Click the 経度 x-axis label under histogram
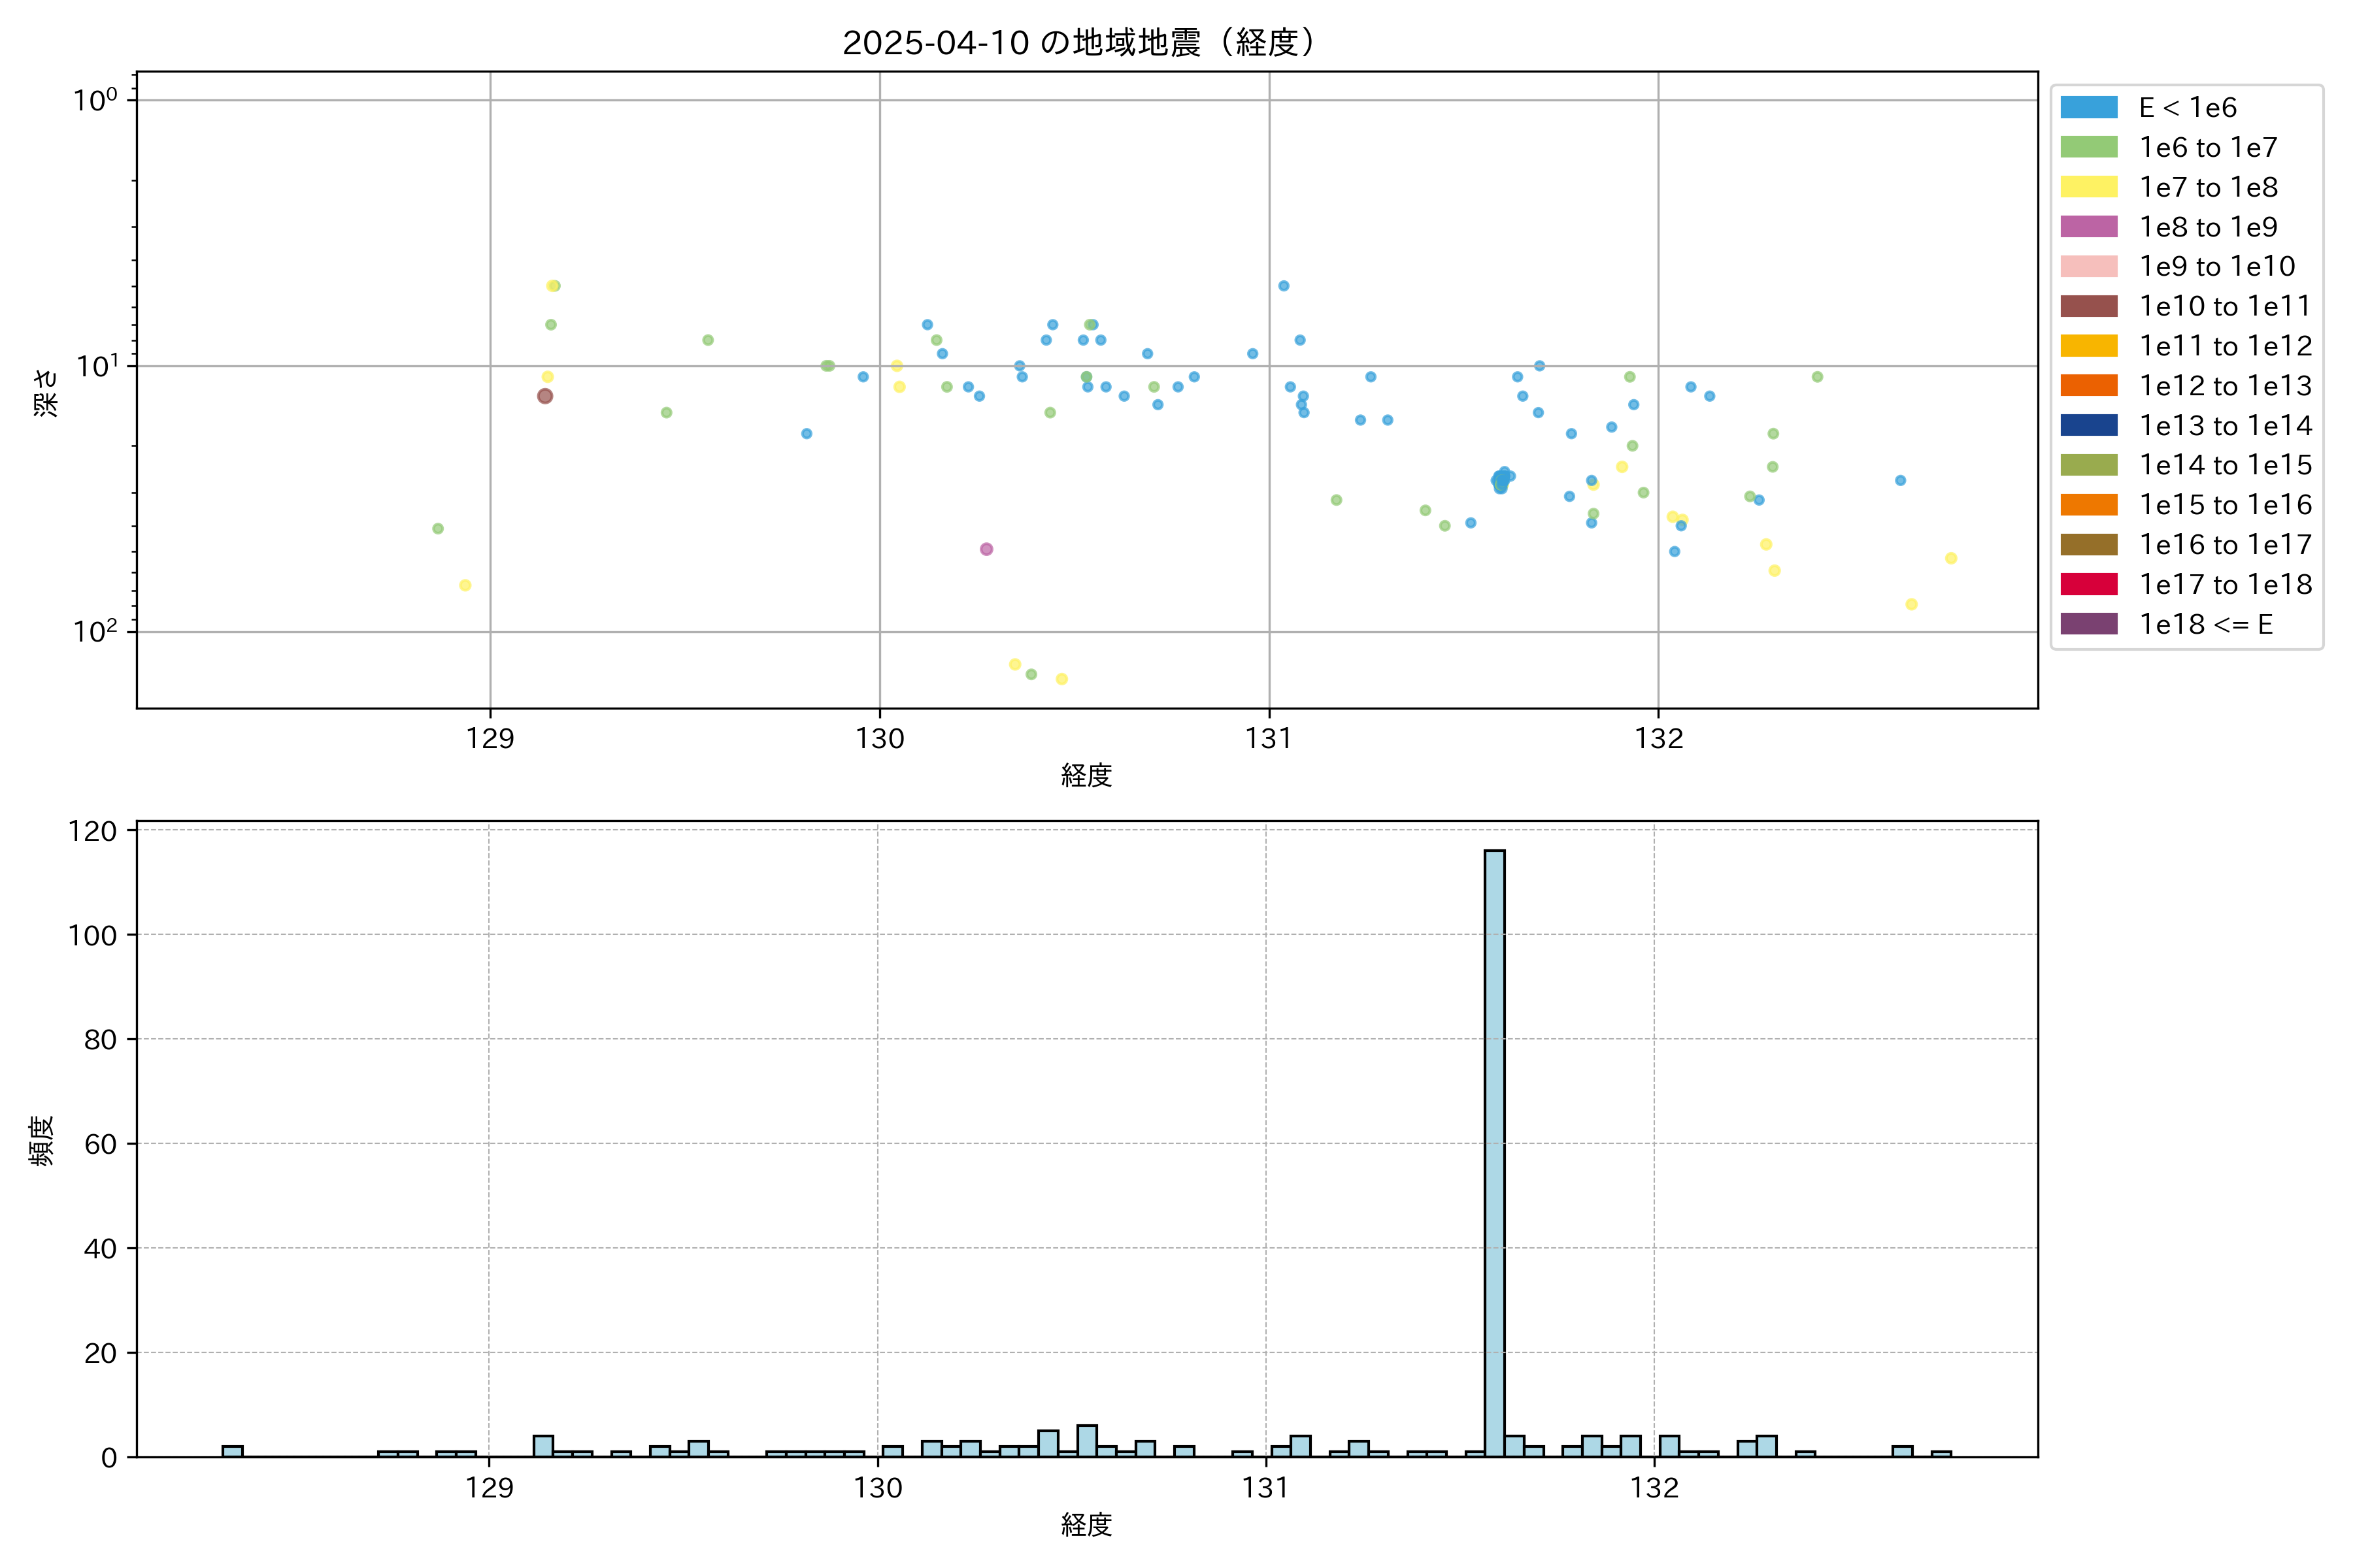 coord(1086,1525)
